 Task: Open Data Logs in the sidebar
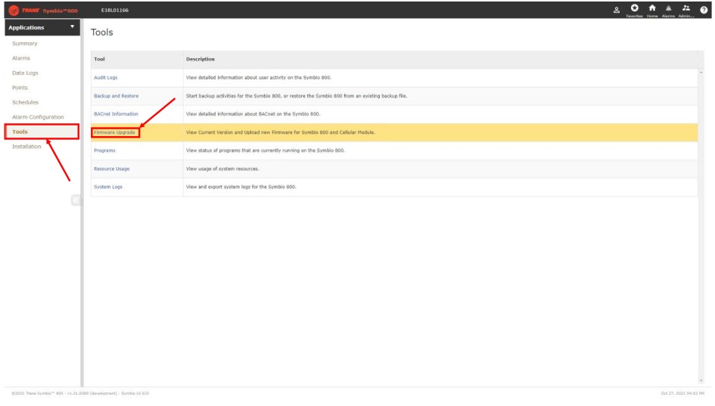[25, 73]
